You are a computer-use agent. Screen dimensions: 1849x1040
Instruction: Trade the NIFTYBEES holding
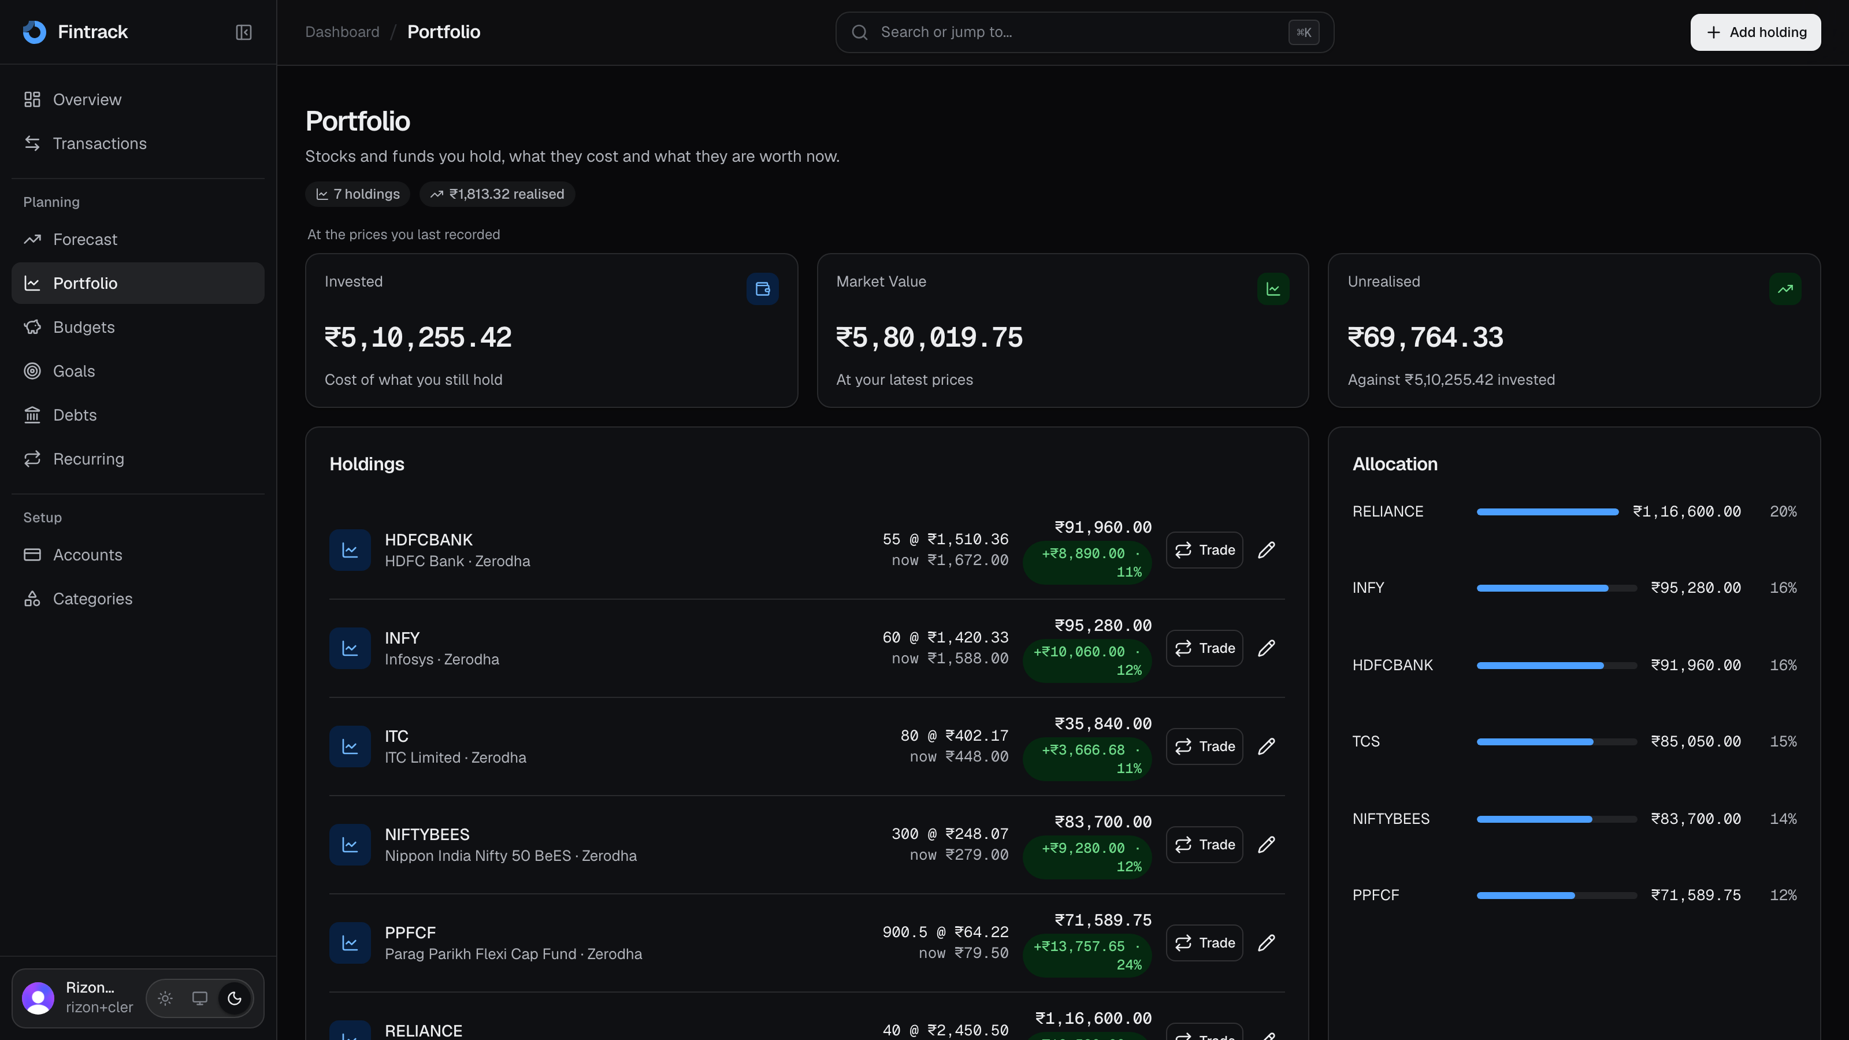pyautogui.click(x=1204, y=845)
